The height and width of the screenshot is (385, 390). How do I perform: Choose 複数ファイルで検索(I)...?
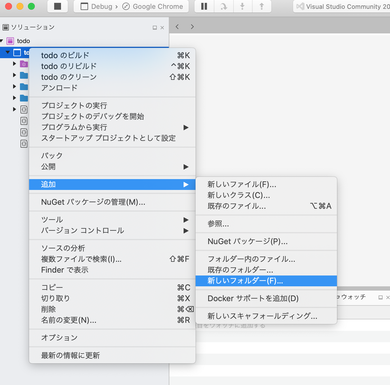pyautogui.click(x=112, y=259)
